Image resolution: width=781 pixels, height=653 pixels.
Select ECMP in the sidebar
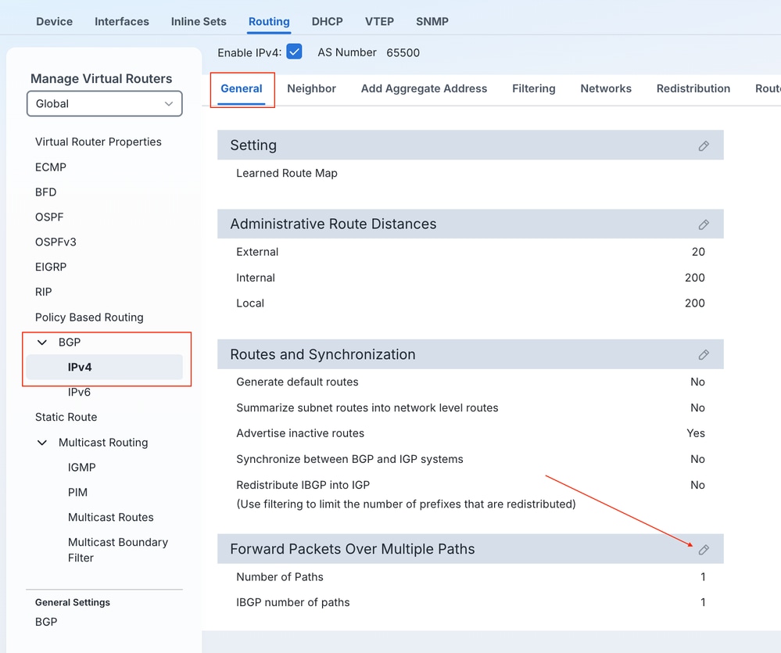click(x=50, y=167)
